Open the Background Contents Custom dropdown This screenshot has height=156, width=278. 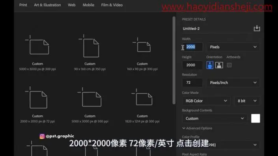click(x=215, y=118)
